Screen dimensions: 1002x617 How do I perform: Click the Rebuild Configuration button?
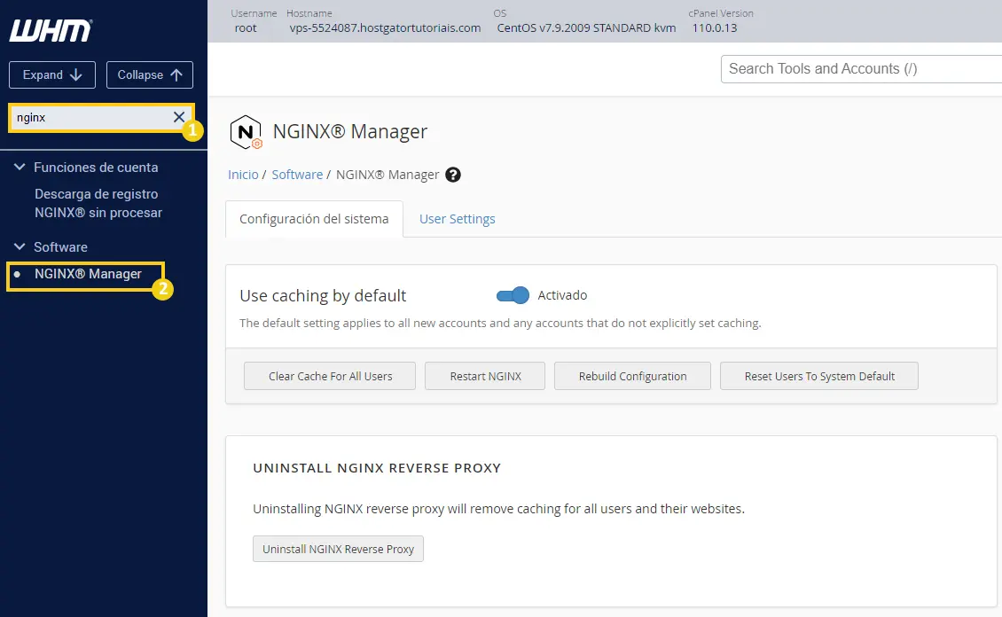pos(632,376)
